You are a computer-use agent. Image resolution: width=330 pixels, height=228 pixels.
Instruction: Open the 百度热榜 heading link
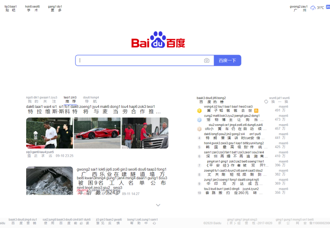(211, 100)
